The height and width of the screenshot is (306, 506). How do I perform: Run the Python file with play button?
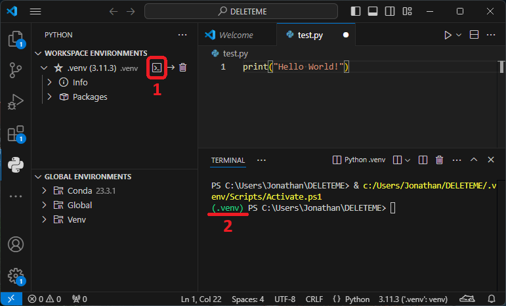[x=448, y=35]
